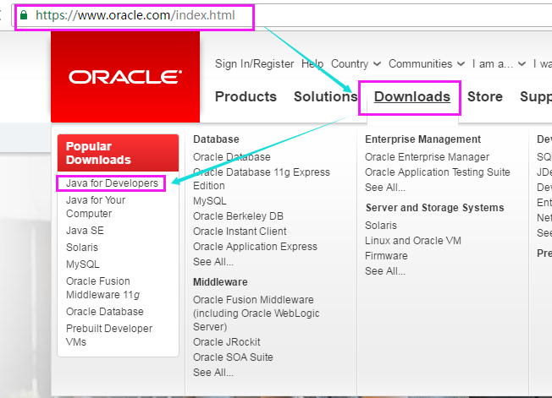This screenshot has width=552, height=398.
Task: Click the Sign In/Register link
Action: pos(254,64)
